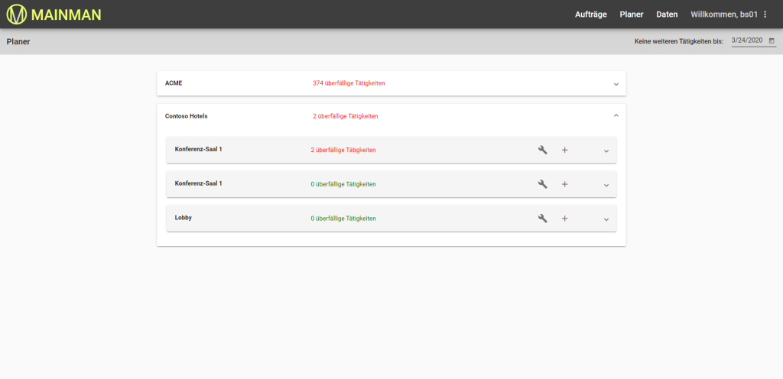This screenshot has height=379, width=783.
Task: Click wrench icon for Konferenz-Saal 1 with 0 overdue
Action: [543, 184]
